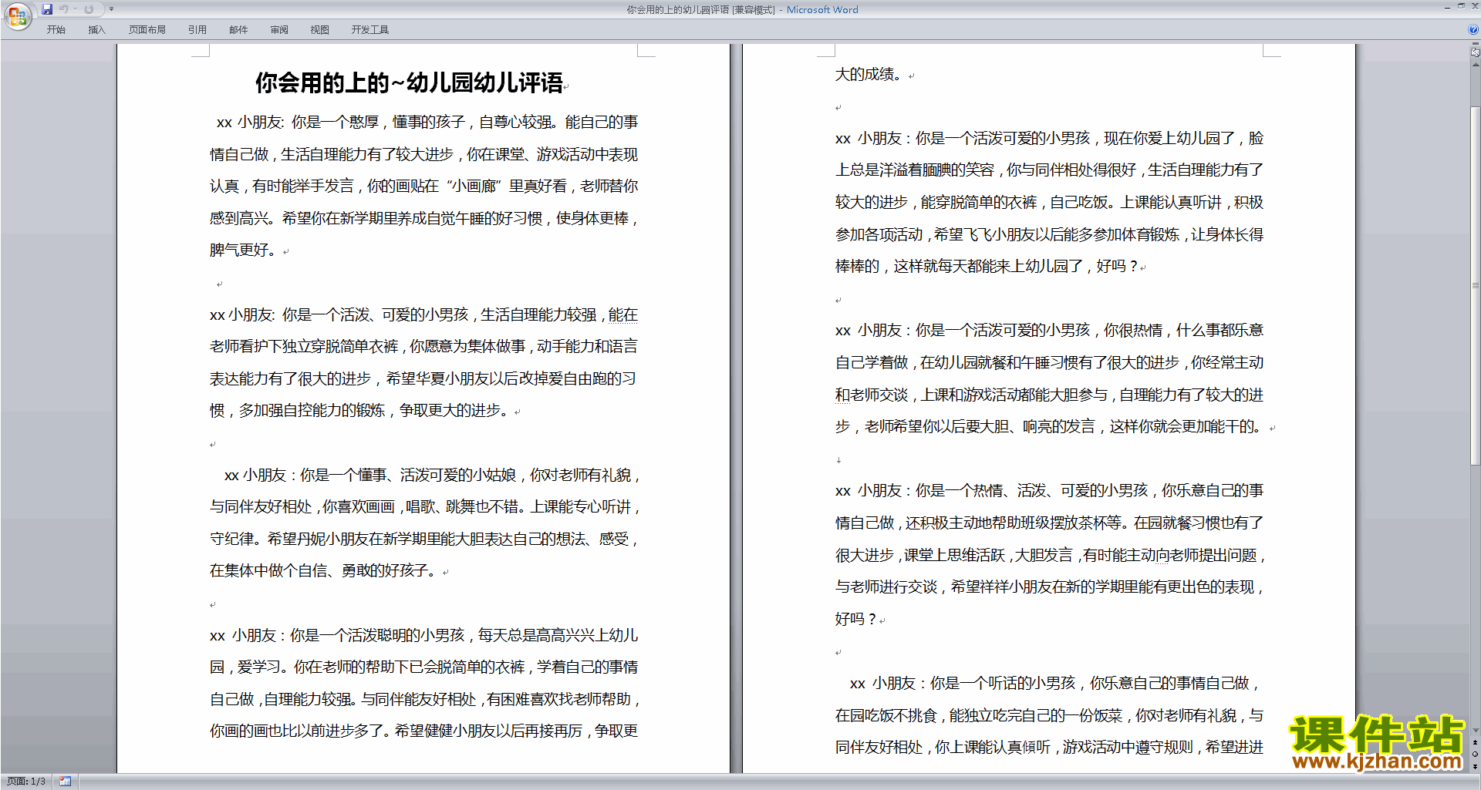Screen dimensions: 1481x790
Task: Click the line starting 自己学着做，在幼儿园就餐
Action: (x=1049, y=362)
